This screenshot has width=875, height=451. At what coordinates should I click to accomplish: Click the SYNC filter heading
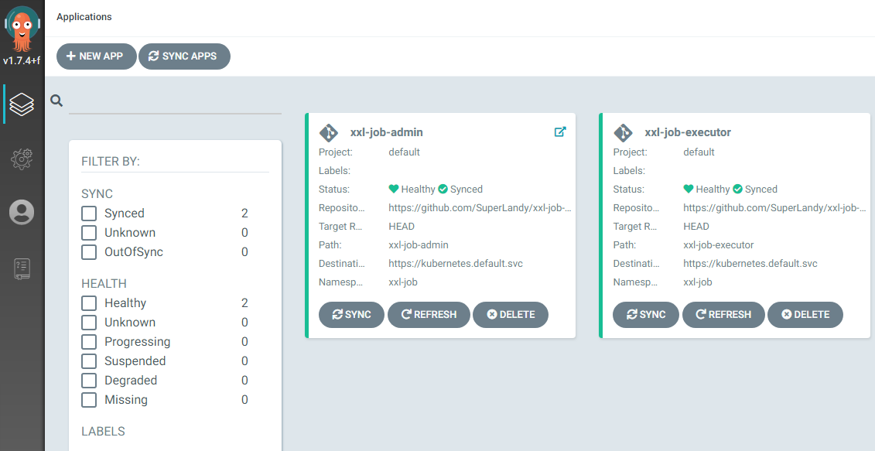click(x=97, y=193)
